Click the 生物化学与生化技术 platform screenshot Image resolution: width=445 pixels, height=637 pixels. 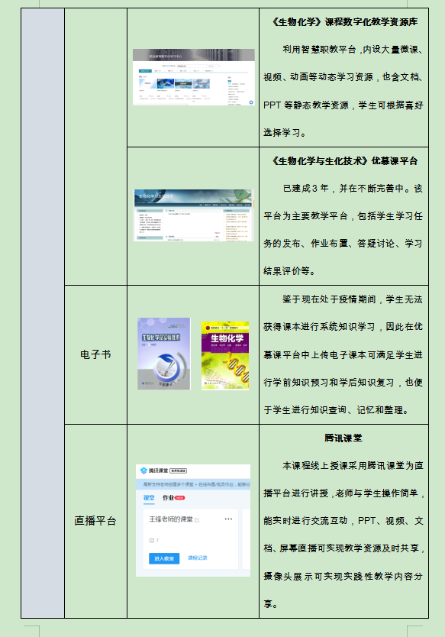tap(193, 215)
